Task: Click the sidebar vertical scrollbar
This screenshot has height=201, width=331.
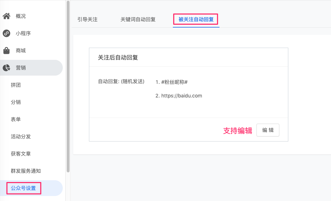Action: point(68,86)
